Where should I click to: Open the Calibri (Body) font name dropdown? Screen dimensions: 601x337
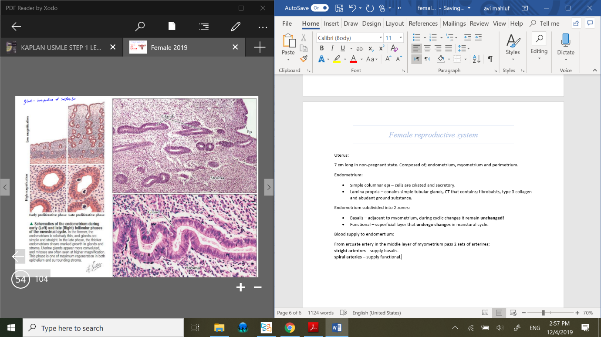pyautogui.click(x=381, y=38)
